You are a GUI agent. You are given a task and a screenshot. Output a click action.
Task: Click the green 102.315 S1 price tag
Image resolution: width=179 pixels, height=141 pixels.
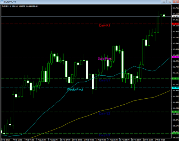coord(175,79)
